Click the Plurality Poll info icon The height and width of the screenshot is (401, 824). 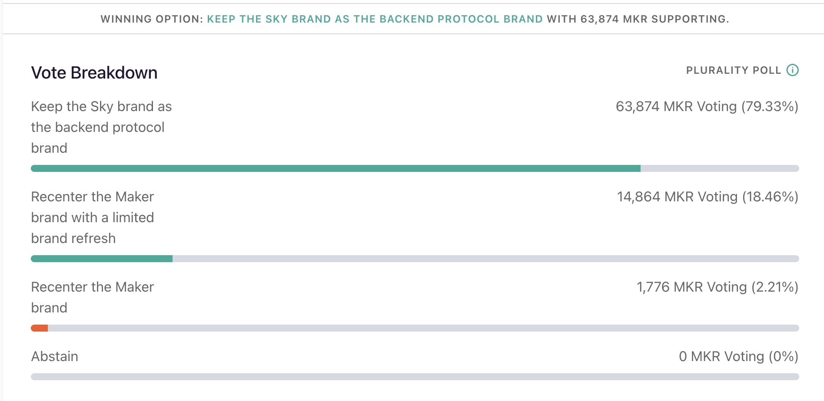pyautogui.click(x=793, y=70)
